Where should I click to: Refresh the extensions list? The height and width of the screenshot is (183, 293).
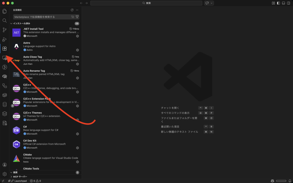(72, 10)
